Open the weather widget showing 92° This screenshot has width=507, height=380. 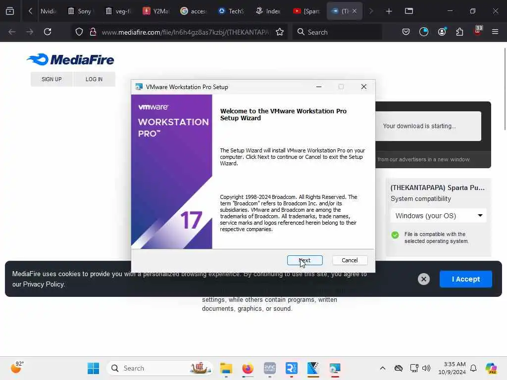(x=17, y=368)
